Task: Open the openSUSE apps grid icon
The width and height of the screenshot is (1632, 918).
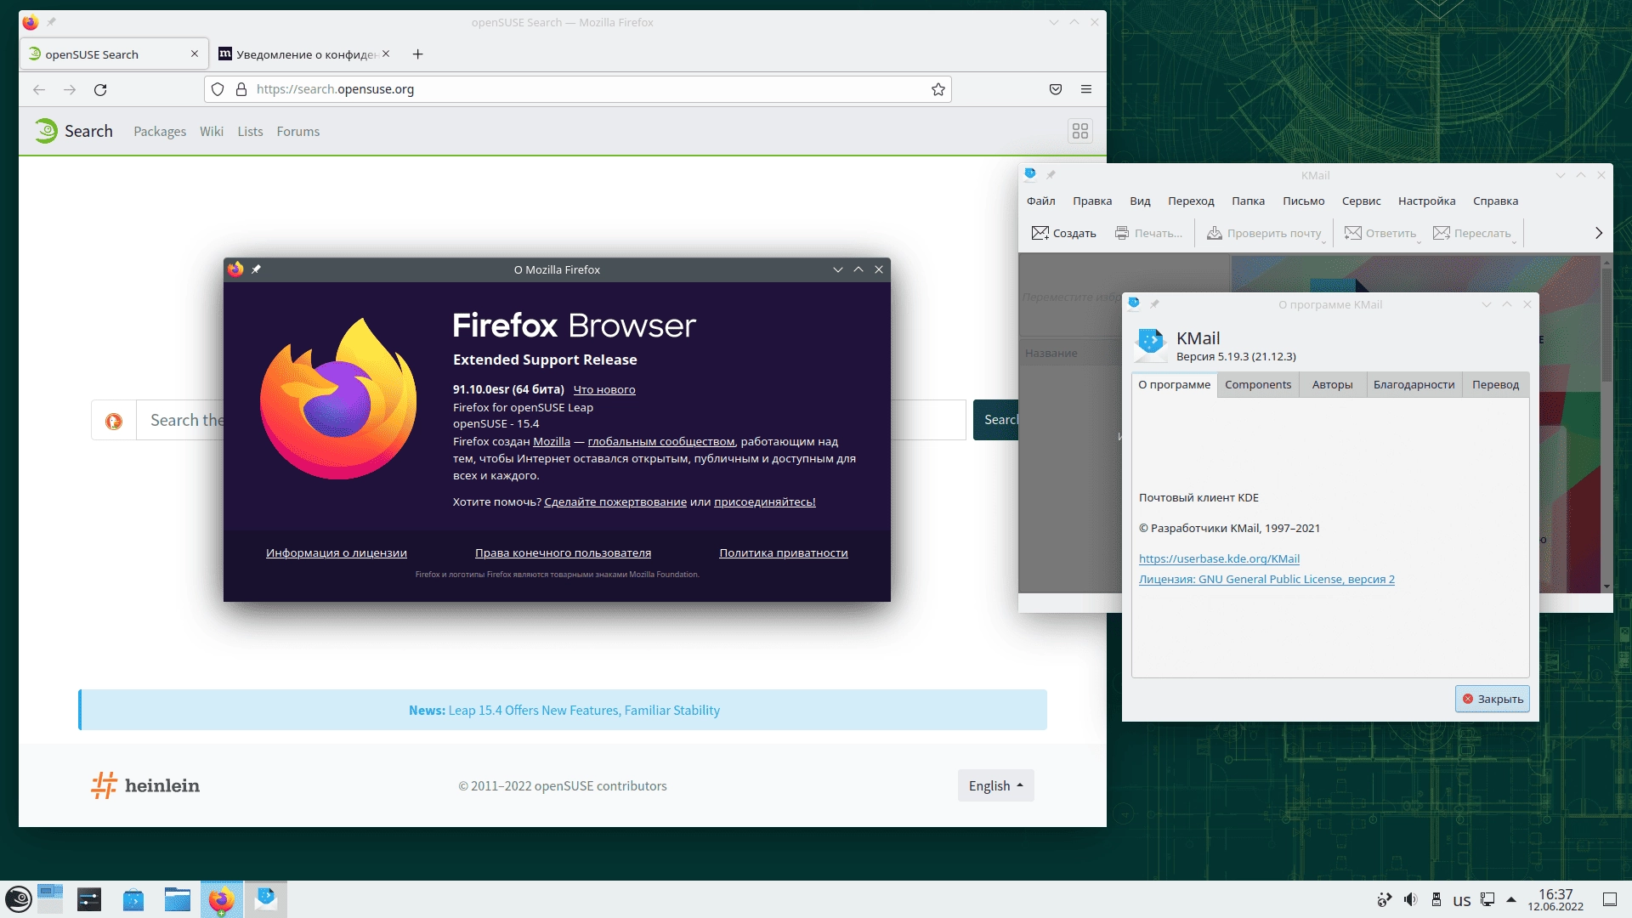Action: click(x=1080, y=131)
